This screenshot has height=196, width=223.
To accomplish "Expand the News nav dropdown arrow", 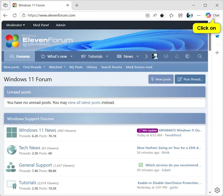I will tap(138, 57).
